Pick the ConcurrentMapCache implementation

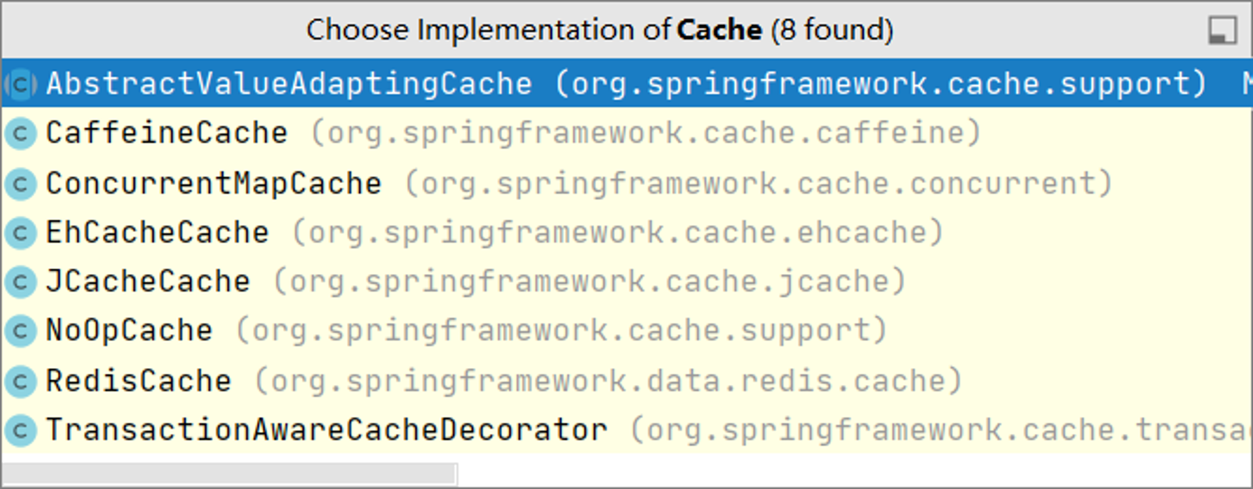626,183
